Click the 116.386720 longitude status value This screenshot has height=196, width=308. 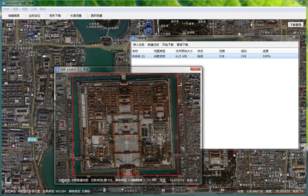[x=254, y=191]
